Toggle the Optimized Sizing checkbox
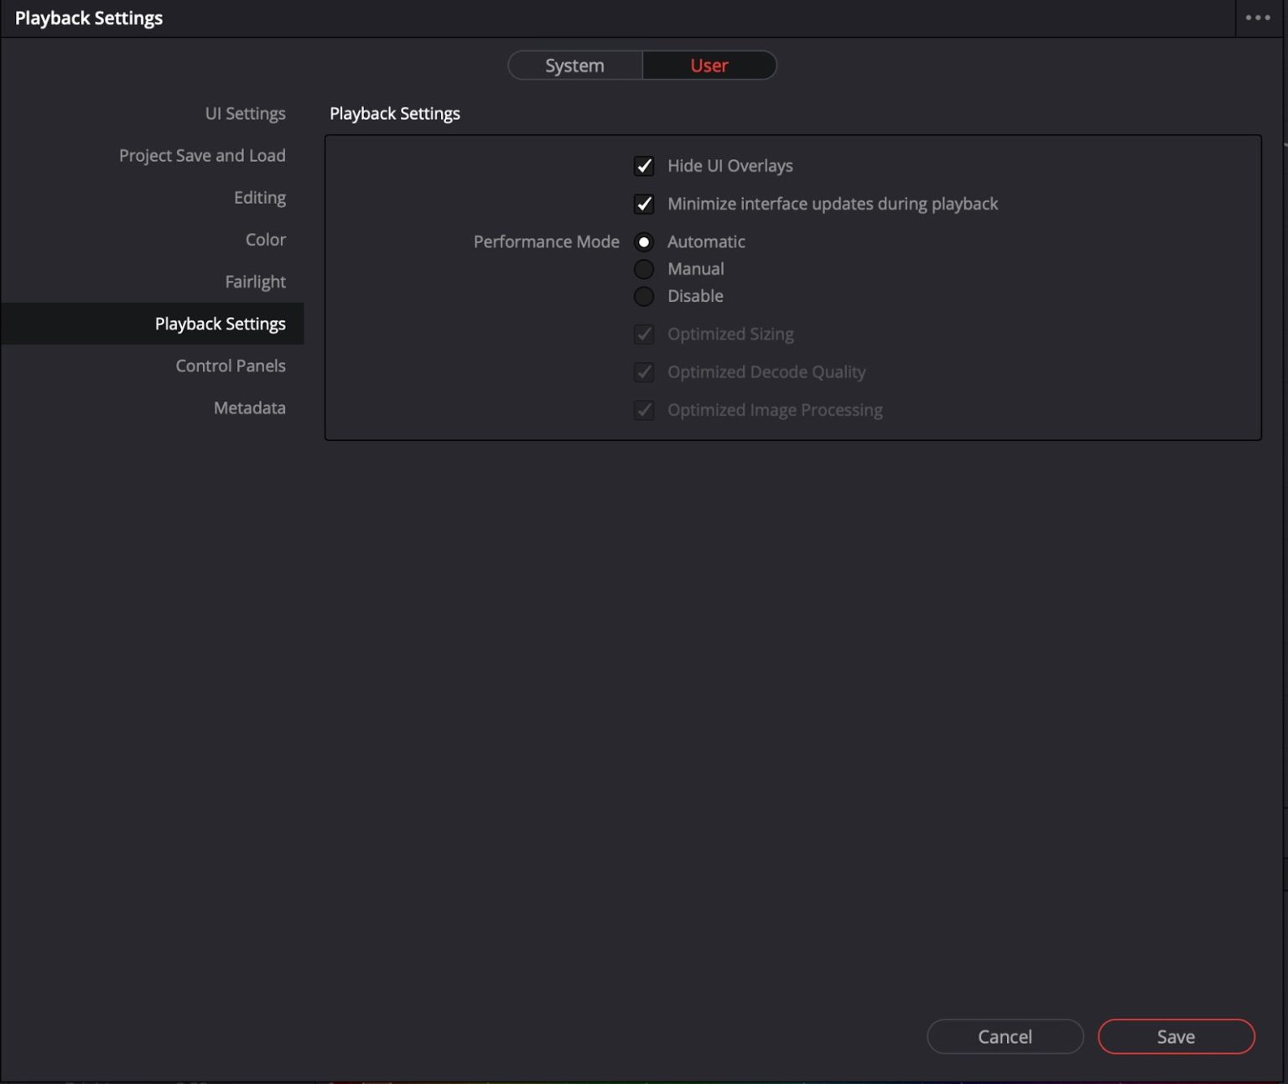This screenshot has height=1084, width=1288. tap(643, 334)
